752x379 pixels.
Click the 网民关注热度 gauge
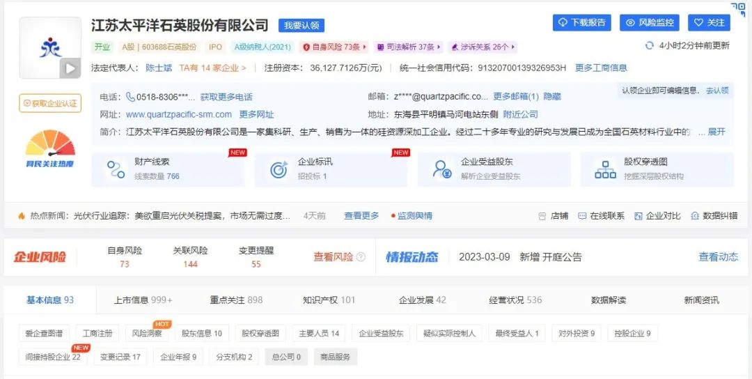tap(50, 148)
